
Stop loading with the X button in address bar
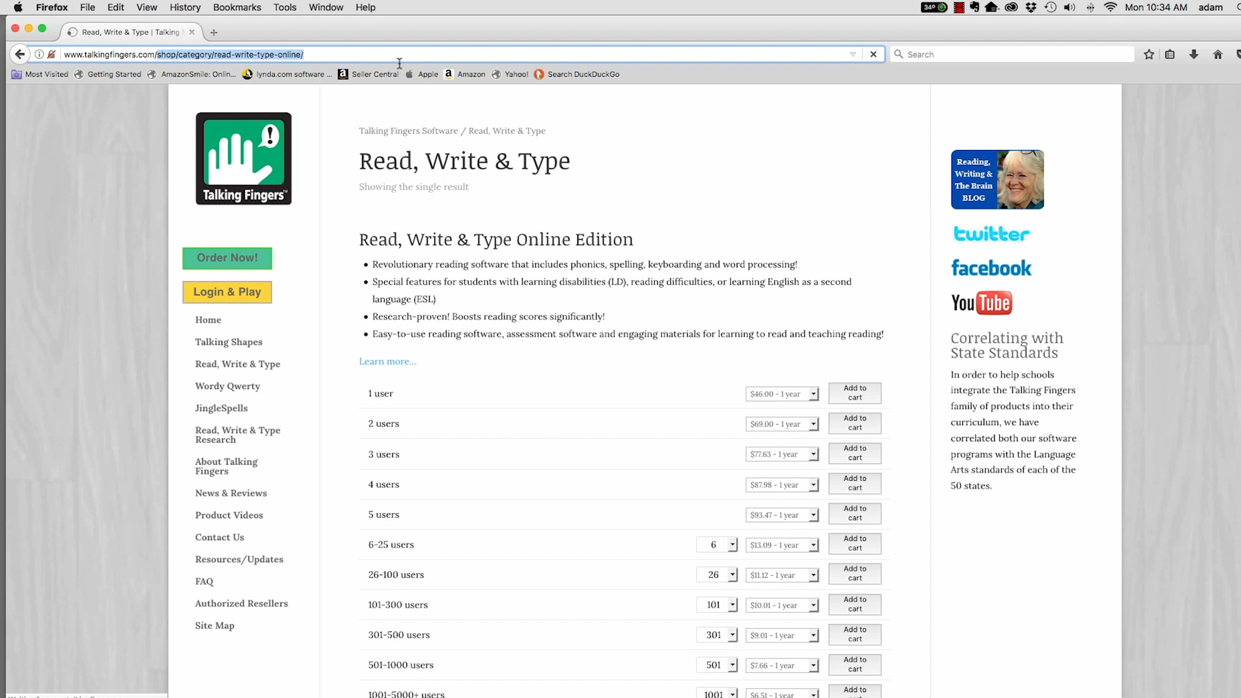[873, 54]
